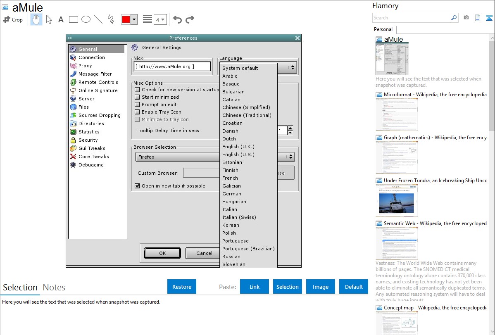Click the Files category icon
Image resolution: width=495 pixels, height=335 pixels.
pos(73,107)
